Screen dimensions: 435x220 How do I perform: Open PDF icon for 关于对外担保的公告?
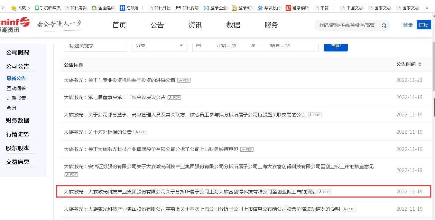click(x=140, y=132)
